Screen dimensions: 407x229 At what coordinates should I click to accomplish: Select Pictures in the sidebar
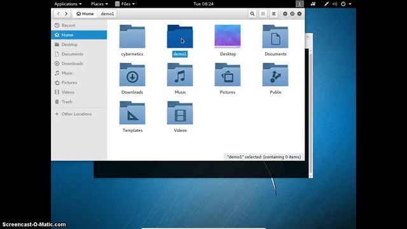tap(79, 83)
